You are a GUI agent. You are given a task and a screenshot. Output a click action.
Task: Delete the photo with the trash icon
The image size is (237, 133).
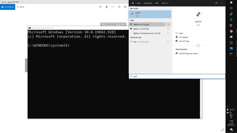click(107, 7)
